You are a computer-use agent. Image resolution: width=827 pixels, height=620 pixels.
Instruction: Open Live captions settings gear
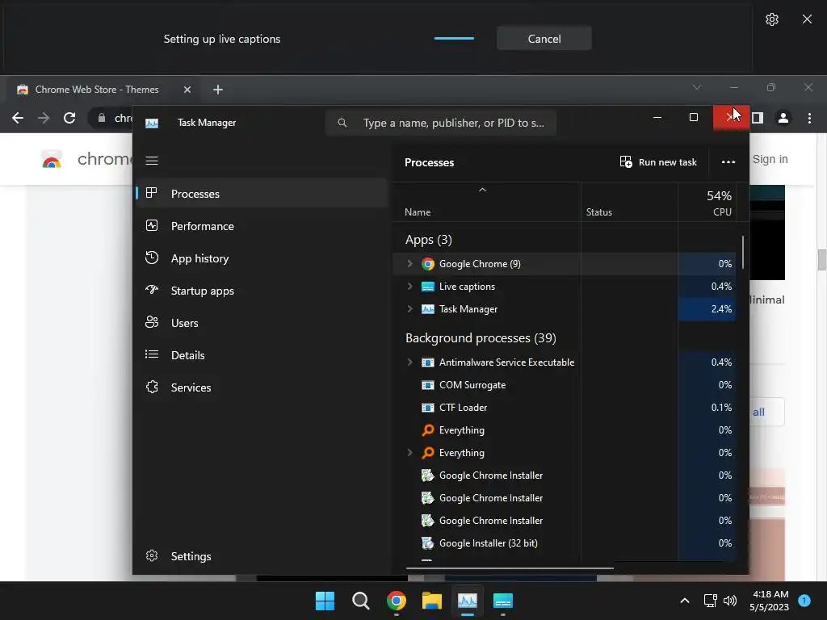pos(771,19)
